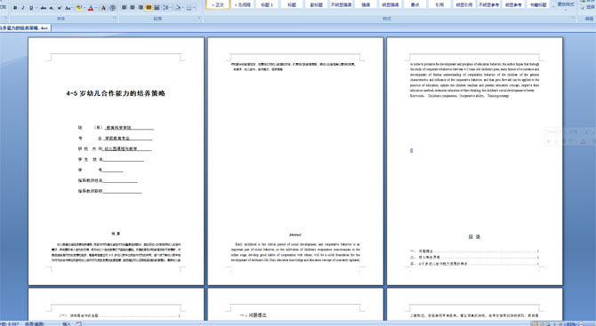This screenshot has width=596, height=326.
Task: Click the 更改样式 button
Action: (566, 4)
